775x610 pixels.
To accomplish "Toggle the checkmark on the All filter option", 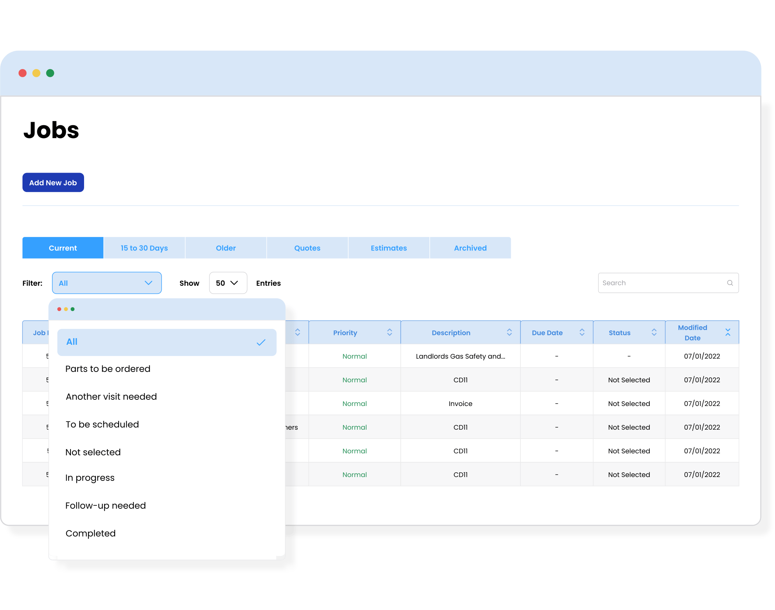I will click(262, 342).
